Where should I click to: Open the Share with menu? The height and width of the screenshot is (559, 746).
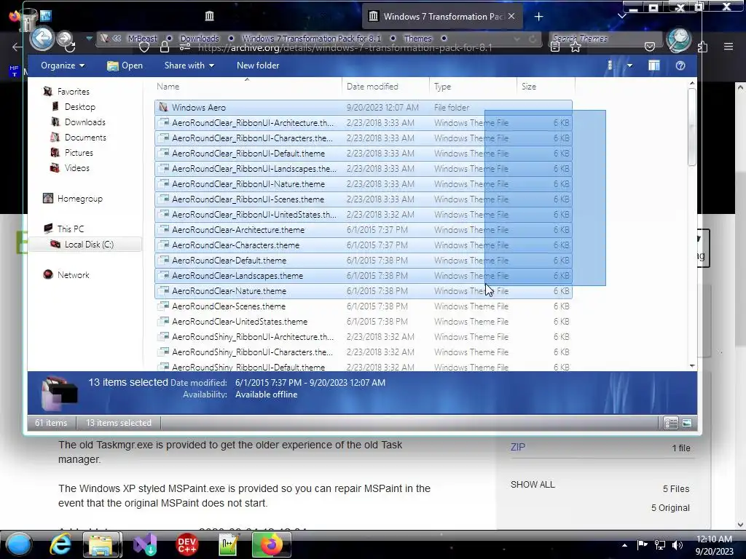coord(189,66)
